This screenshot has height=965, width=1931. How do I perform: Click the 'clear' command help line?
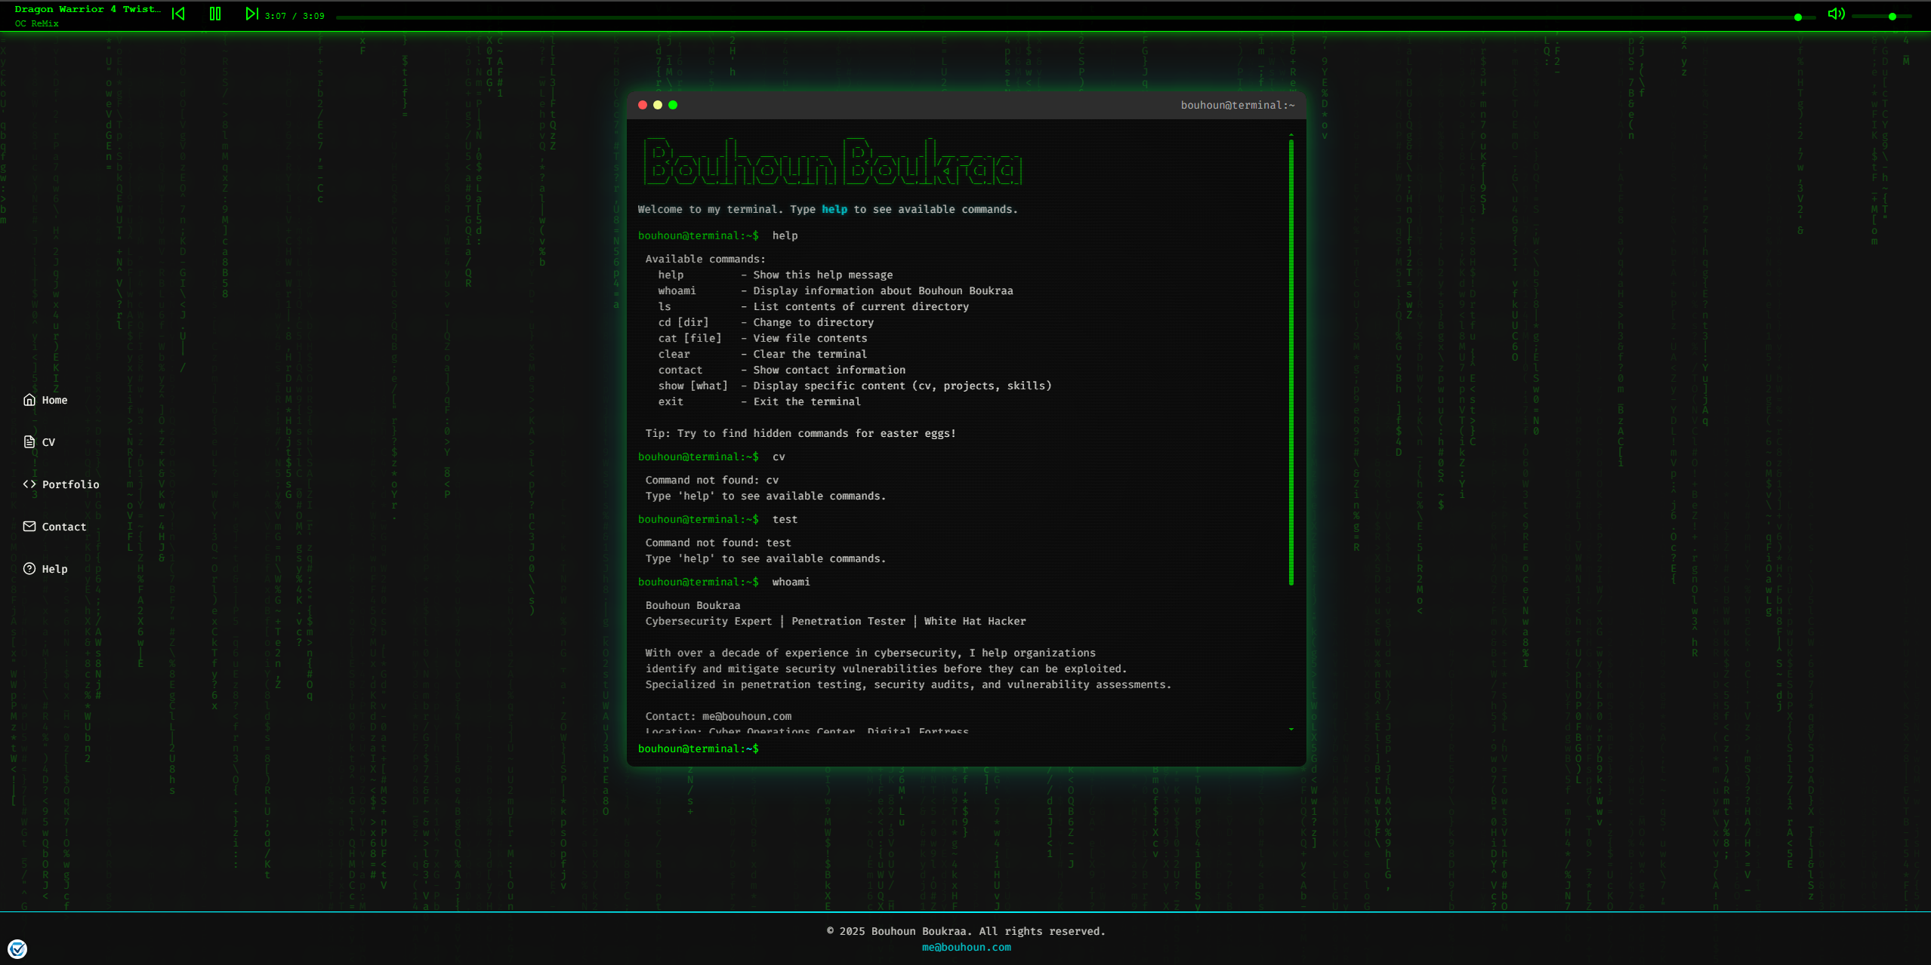point(762,355)
